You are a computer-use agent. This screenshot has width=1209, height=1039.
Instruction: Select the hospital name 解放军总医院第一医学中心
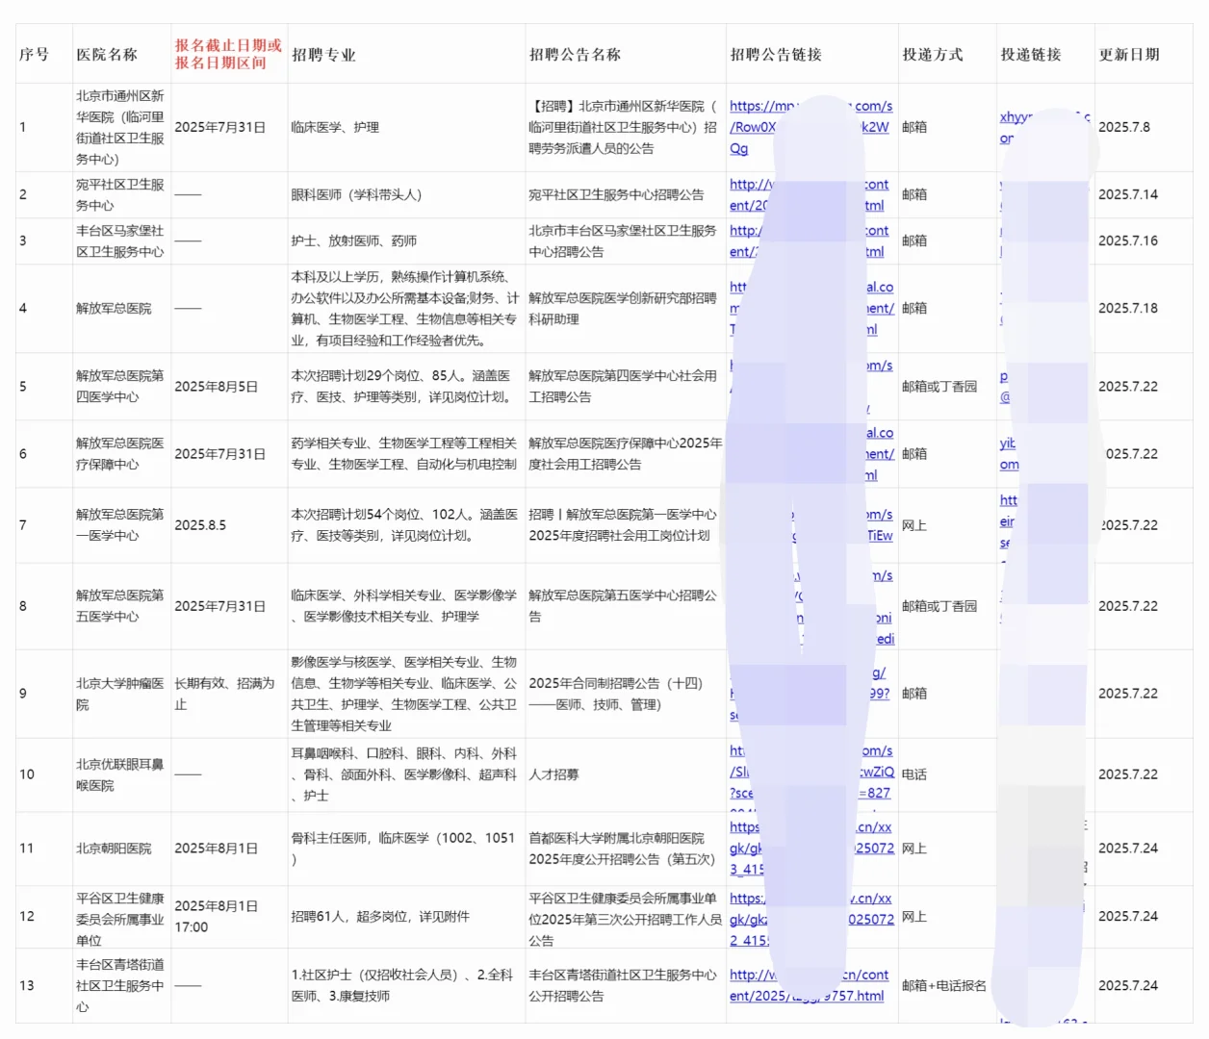click(120, 524)
